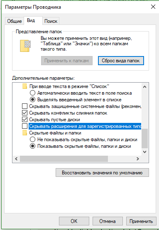Click the vertical scrollbar thumb
The width and height of the screenshot is (159, 230).
pyautogui.click(x=144, y=139)
